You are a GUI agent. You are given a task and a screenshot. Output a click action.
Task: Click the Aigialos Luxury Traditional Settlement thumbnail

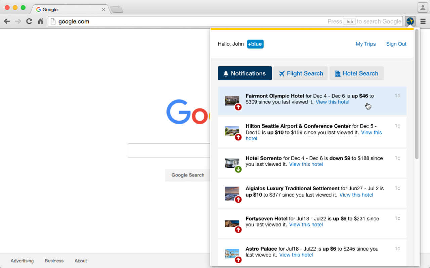232,193
